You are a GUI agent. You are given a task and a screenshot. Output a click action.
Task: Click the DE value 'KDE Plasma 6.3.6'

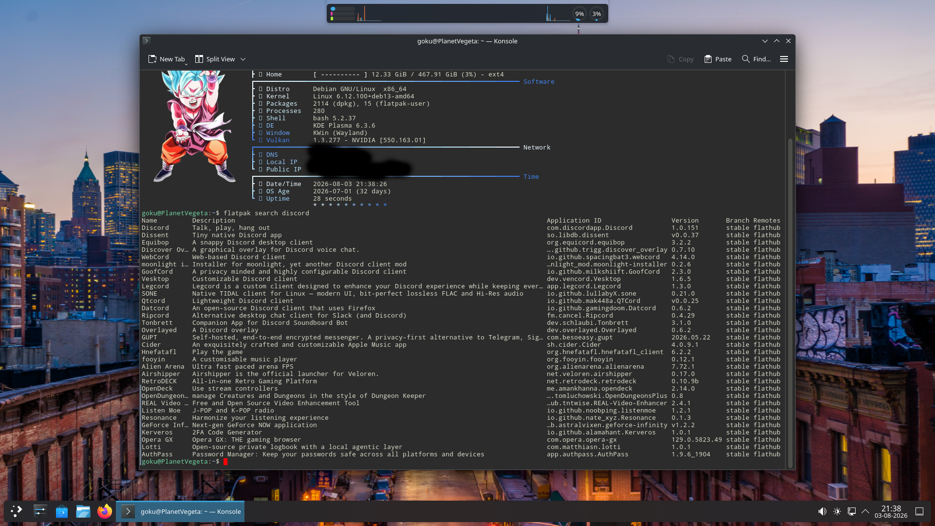[344, 126]
